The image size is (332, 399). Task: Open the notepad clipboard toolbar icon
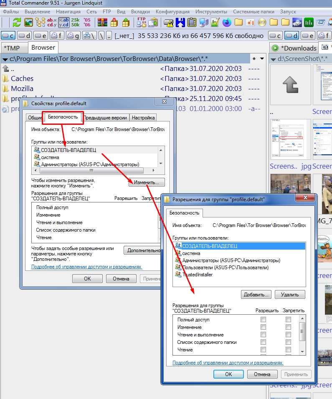[192, 23]
